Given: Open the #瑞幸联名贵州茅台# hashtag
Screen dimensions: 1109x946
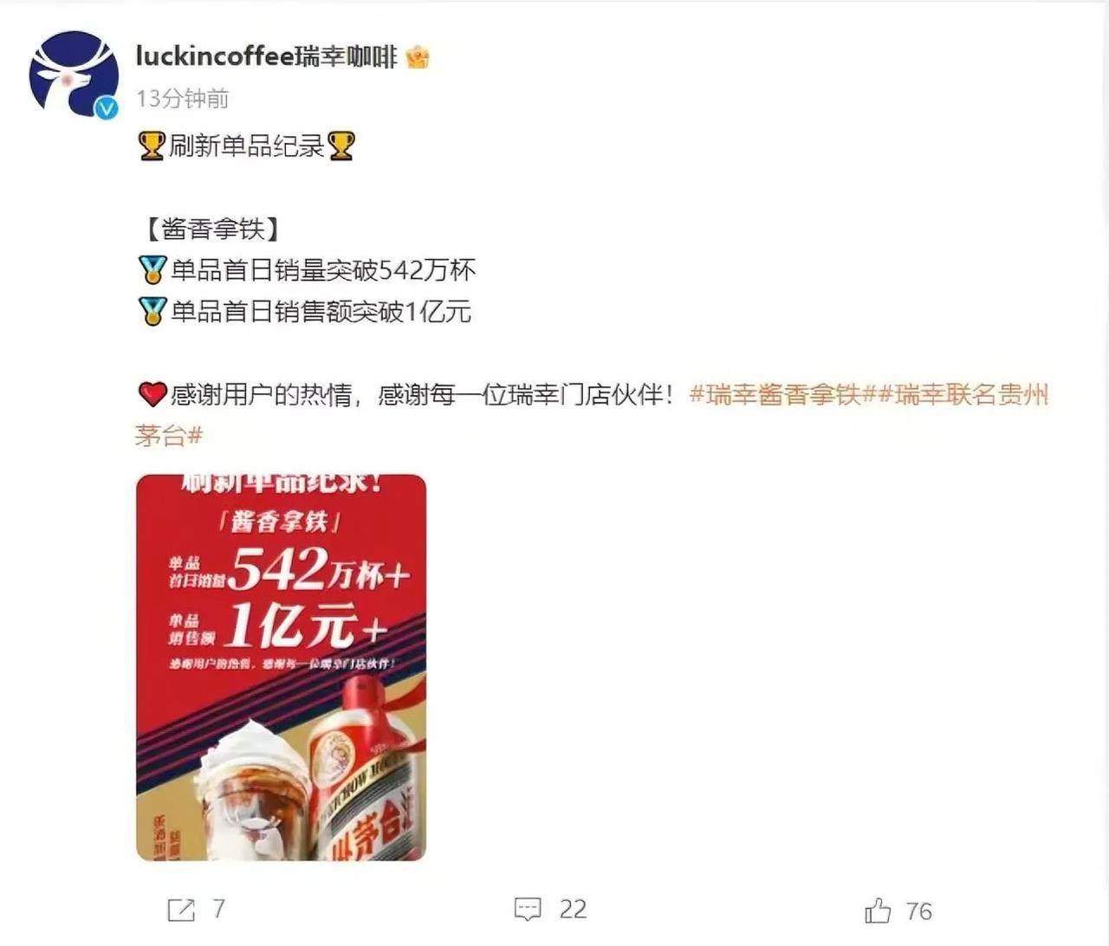Looking at the screenshot, I should click(x=592, y=415).
